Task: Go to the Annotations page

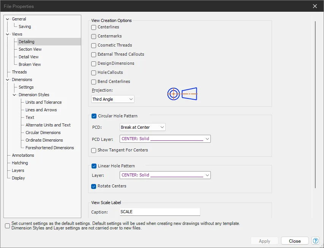Action: click(23, 155)
